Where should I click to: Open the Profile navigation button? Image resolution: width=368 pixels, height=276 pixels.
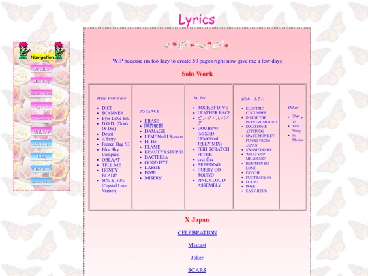click(x=42, y=69)
